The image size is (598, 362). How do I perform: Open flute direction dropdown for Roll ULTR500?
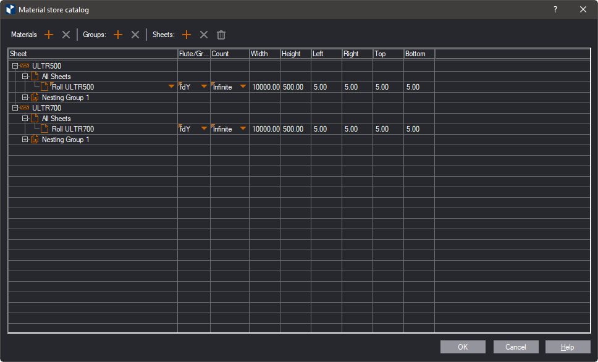(x=204, y=87)
